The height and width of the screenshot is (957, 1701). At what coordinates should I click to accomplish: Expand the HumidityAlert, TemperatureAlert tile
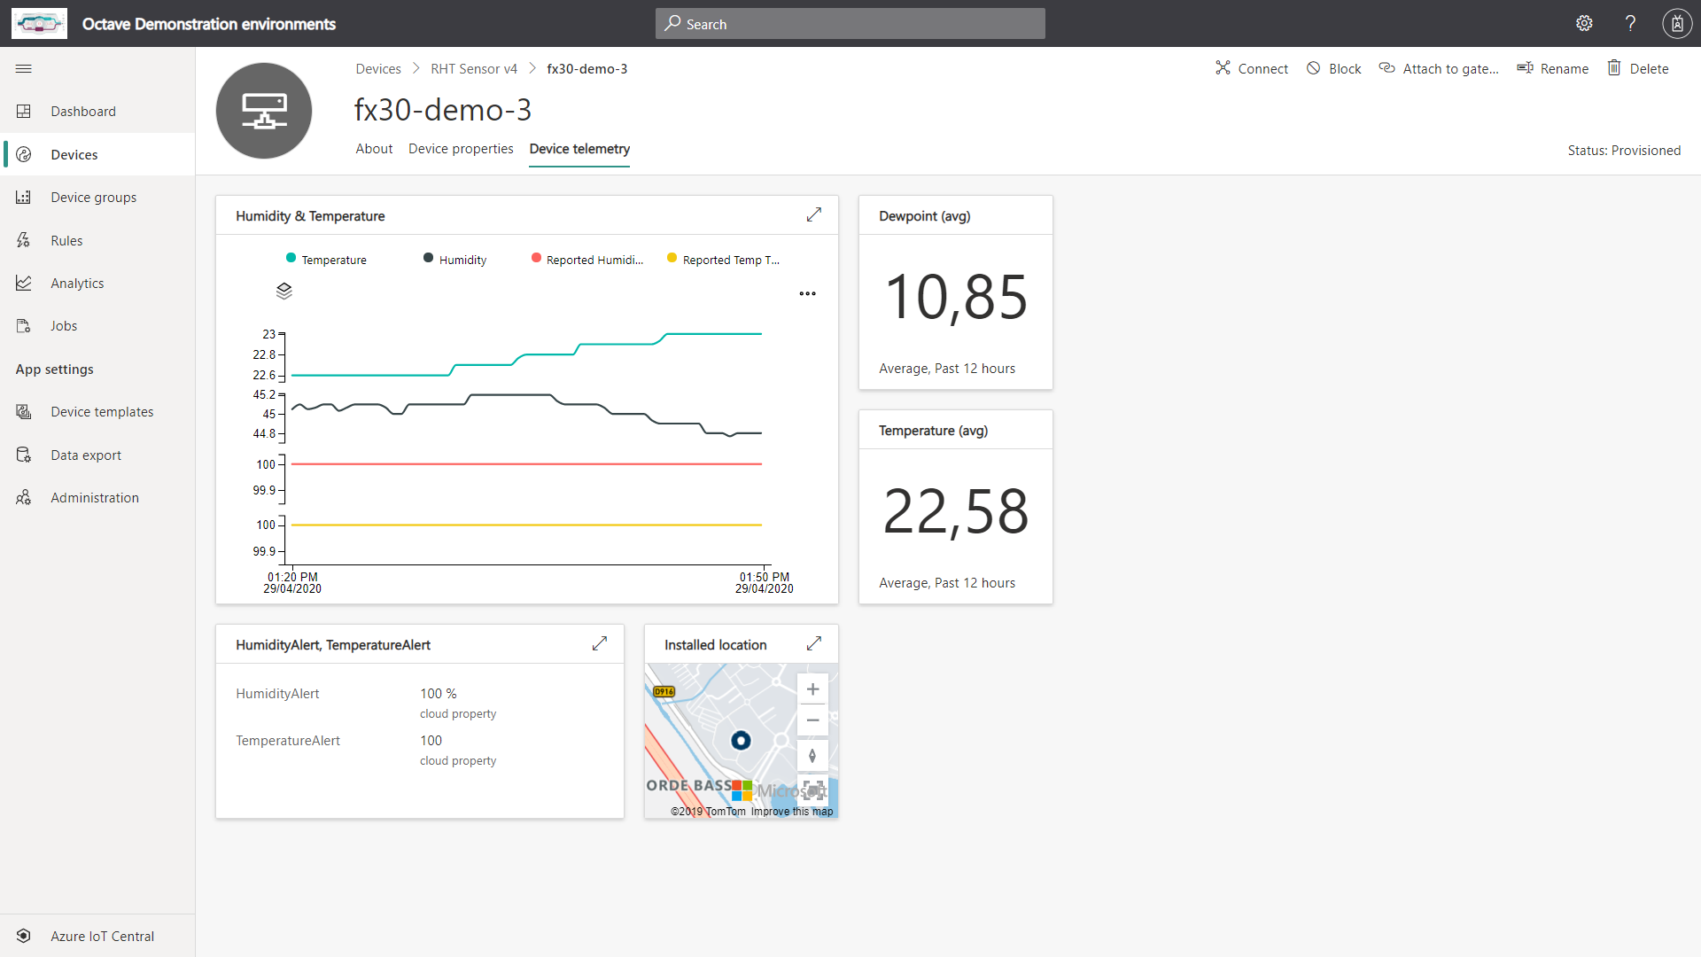(600, 644)
